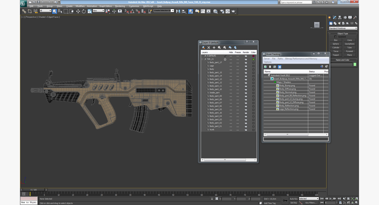Refresh the Asset Tracking list
The width and height of the screenshot is (379, 205).
[265, 67]
